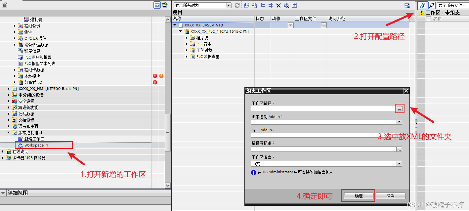Expand the OPC UA 通信 node
Image resolution: width=469 pixels, height=211 pixels.
point(15,38)
